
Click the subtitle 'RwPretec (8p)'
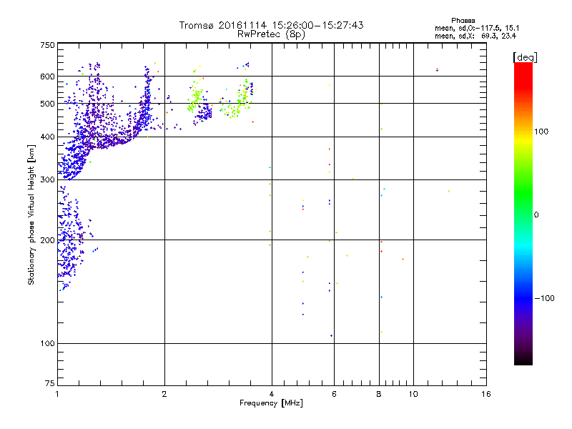[271, 34]
